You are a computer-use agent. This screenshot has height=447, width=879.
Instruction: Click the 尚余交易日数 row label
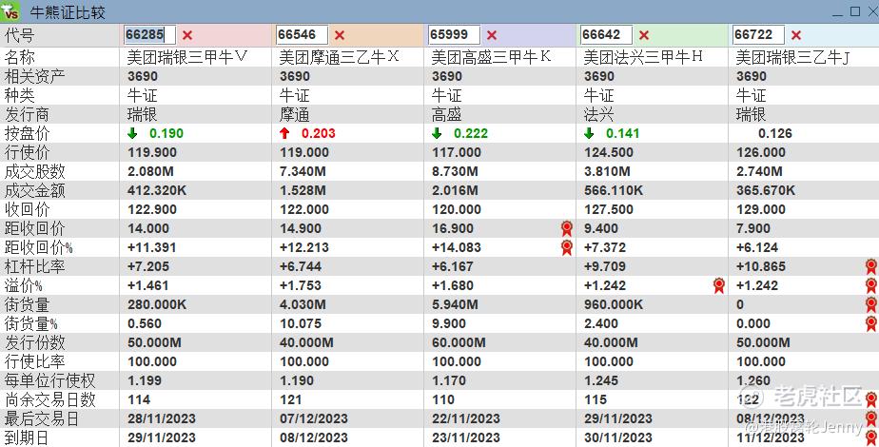point(49,400)
